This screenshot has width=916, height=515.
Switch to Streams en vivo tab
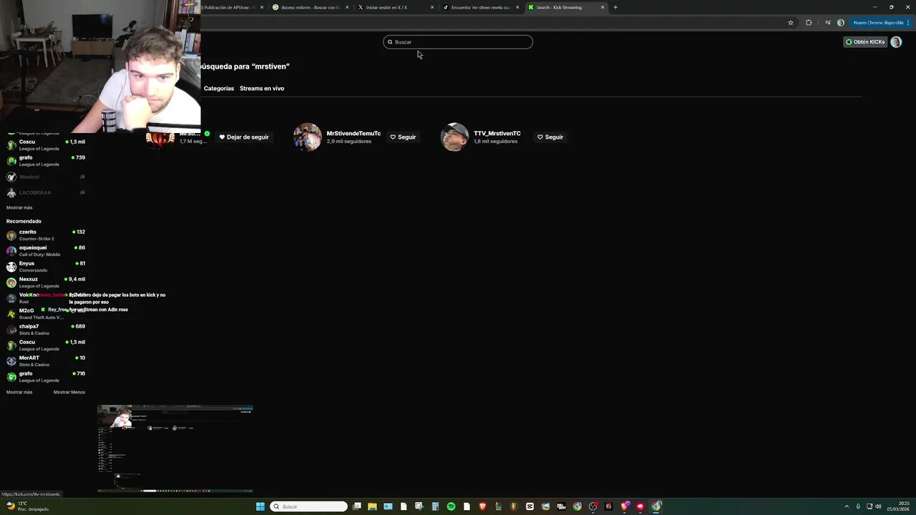click(x=262, y=88)
